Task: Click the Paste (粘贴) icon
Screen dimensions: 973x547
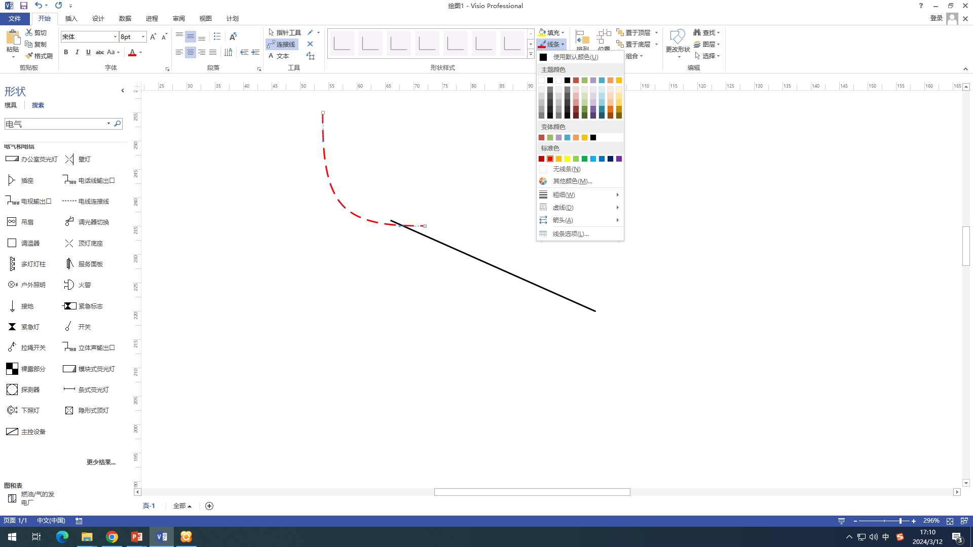Action: [x=12, y=37]
